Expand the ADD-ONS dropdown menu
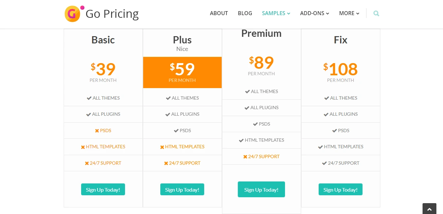This screenshot has width=443, height=214. point(314,13)
